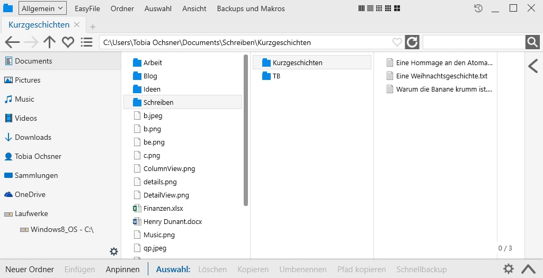Screen dimensions: 543x278
Task: Collapse preview pane with left chevron
Action: [x=533, y=66]
